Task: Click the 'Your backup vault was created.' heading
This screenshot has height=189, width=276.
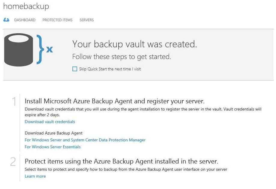Action: (x=135, y=44)
